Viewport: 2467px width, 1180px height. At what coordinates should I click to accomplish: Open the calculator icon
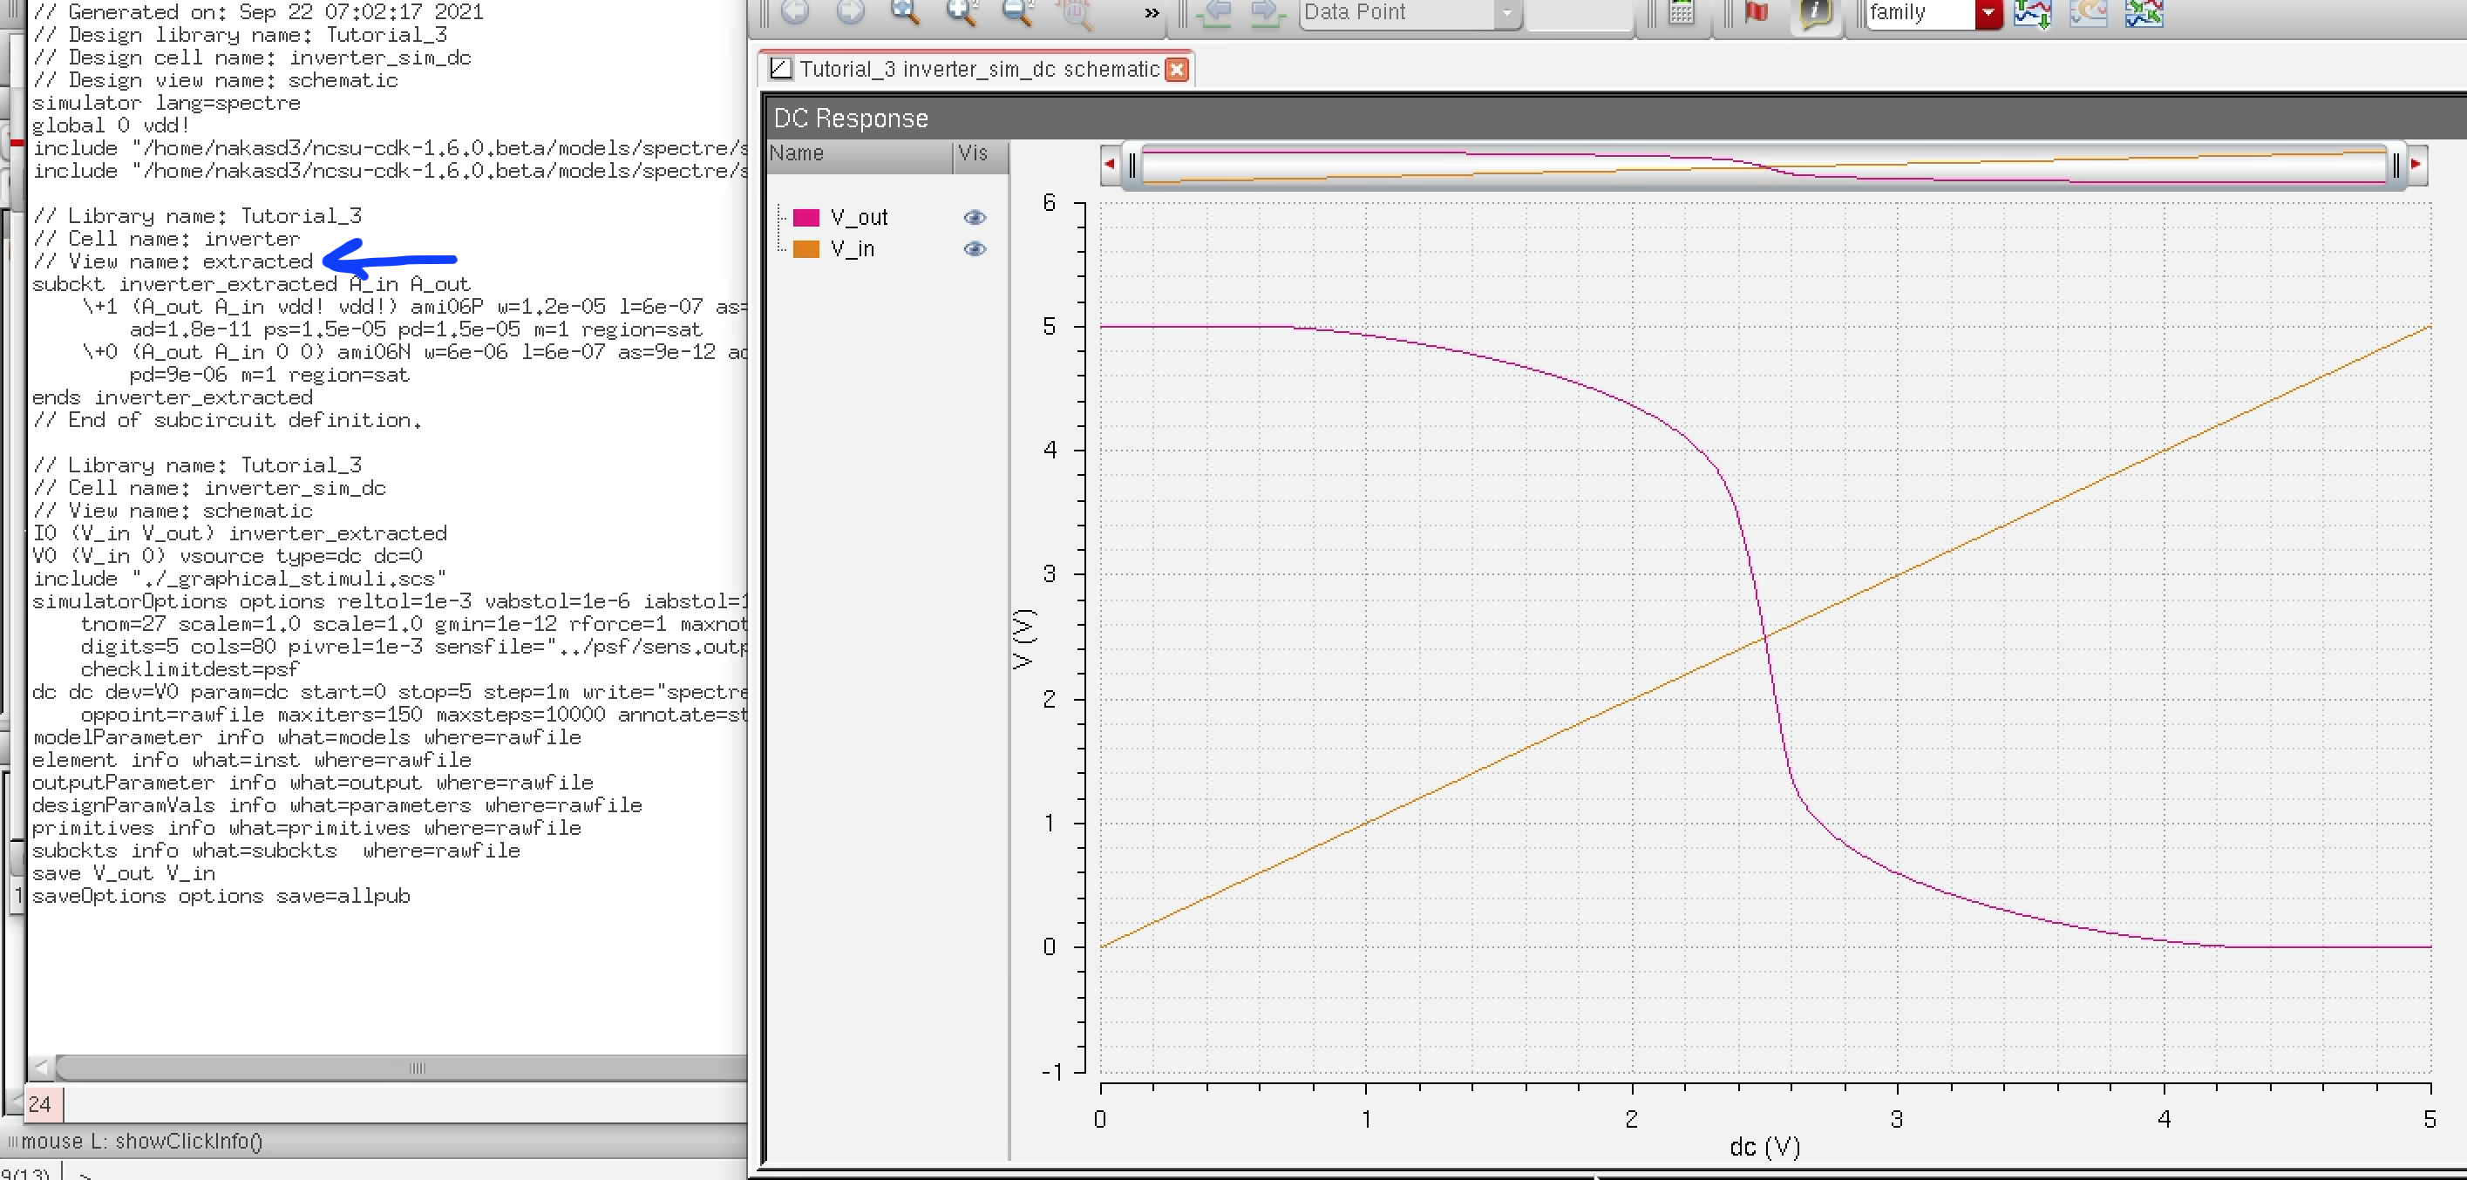pos(1682,12)
